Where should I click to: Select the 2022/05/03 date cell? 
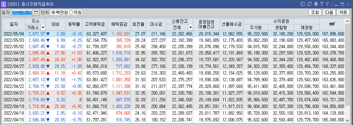pos(14,40)
